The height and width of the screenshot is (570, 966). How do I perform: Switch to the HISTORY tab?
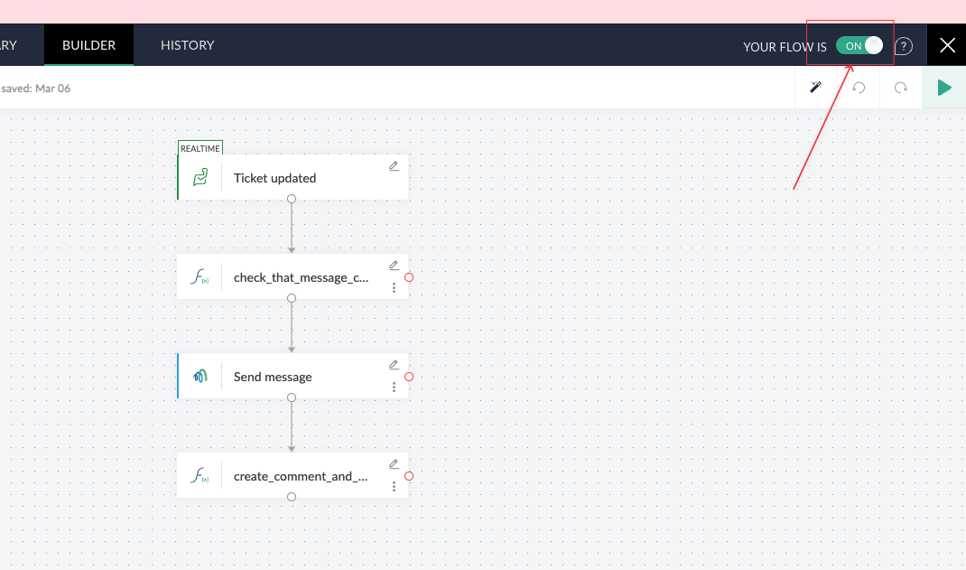[187, 45]
